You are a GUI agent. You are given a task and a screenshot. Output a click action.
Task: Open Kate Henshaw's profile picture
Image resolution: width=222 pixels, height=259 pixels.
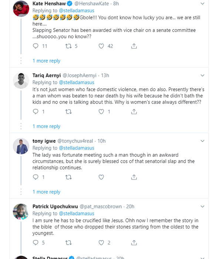(21, 9)
